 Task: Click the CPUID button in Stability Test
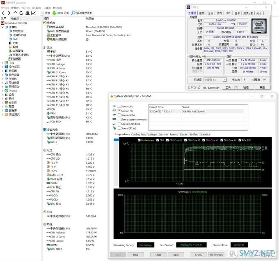click(x=199, y=255)
